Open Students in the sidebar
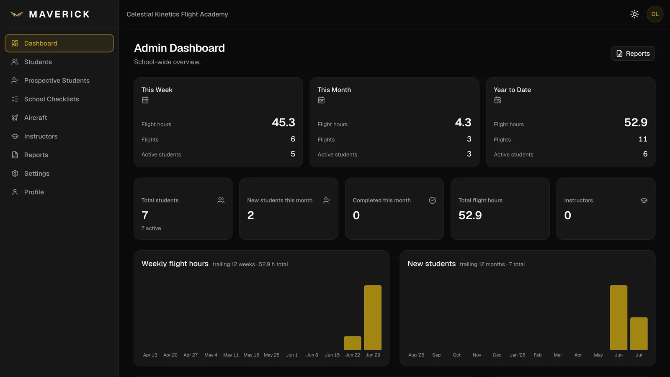 (x=59, y=62)
